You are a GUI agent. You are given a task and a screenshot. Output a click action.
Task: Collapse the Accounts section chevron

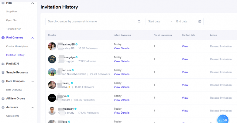pos(33,108)
